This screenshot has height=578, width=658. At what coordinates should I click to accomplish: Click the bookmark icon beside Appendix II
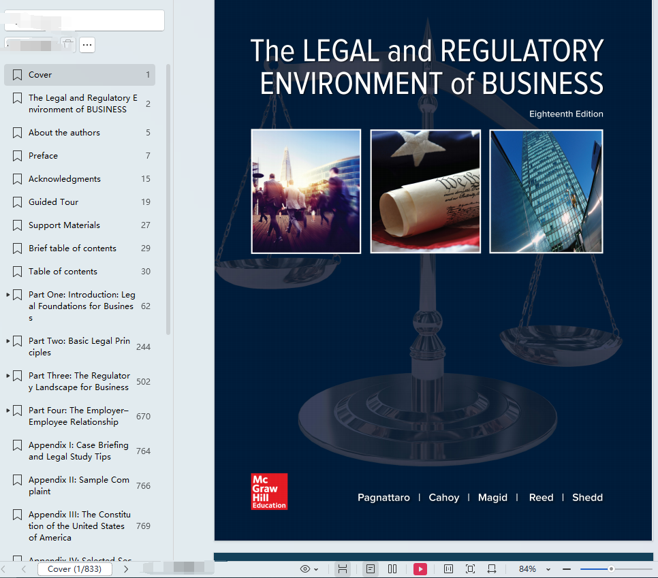click(x=17, y=480)
